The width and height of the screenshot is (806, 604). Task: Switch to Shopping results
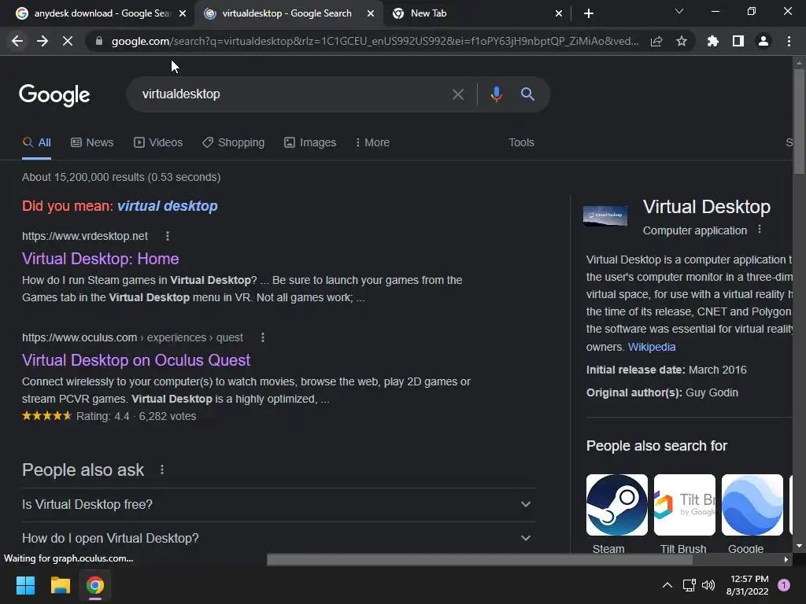tap(233, 143)
